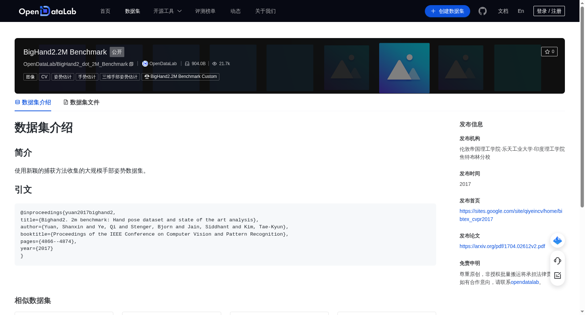Click the OpenDataLab logo
The image size is (585, 315).
48,11
